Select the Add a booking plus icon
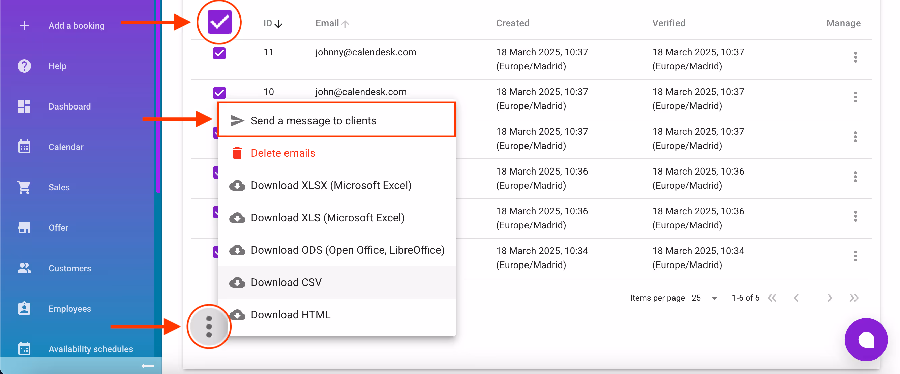The image size is (900, 374). coord(24,25)
